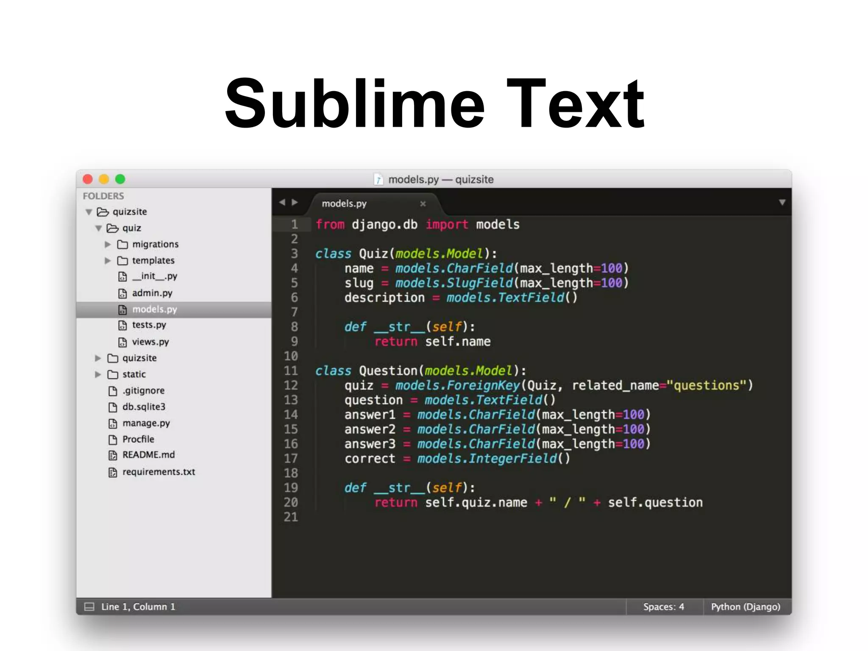Click the green zoom window button
This screenshot has height=651, width=868.
click(120, 179)
